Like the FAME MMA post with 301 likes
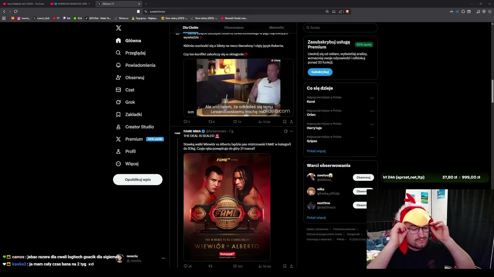Viewport: 494px width, 277px height. [235, 266]
